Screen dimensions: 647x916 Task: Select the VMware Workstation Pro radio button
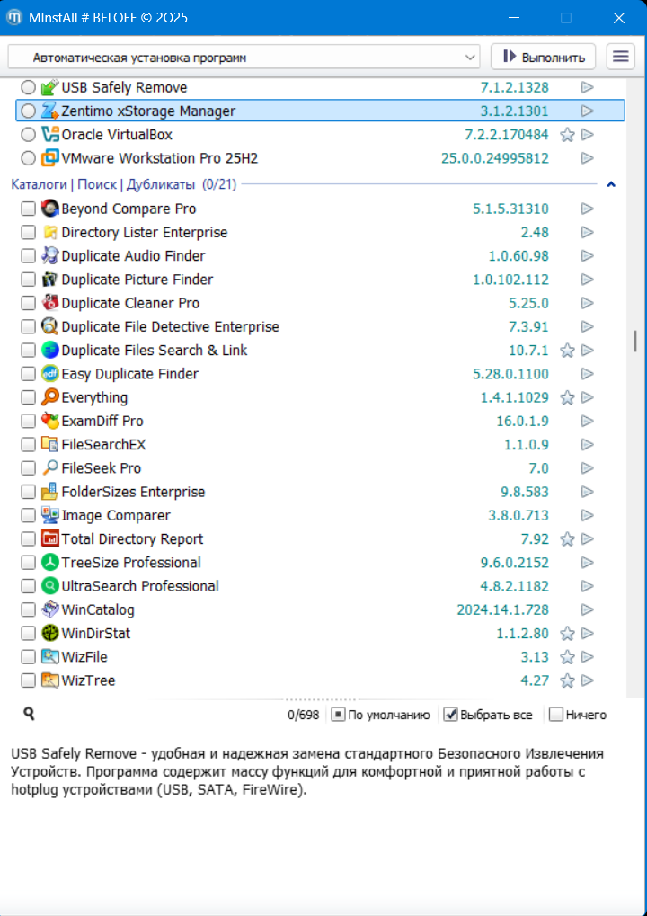(29, 158)
